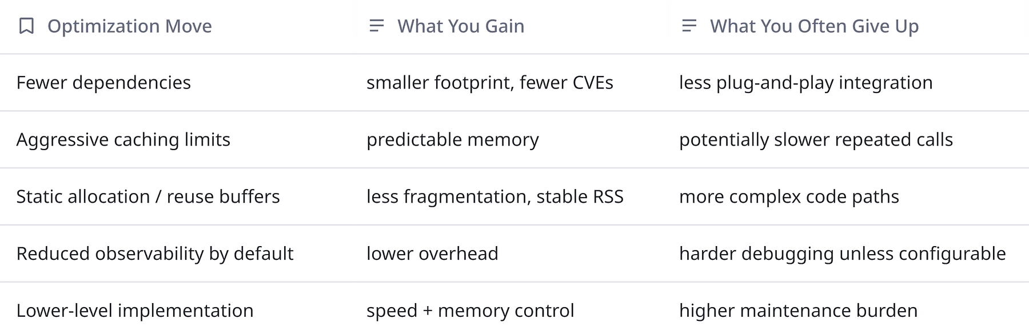Click the smaller footprint, fewer CVEs cell

coord(489,83)
